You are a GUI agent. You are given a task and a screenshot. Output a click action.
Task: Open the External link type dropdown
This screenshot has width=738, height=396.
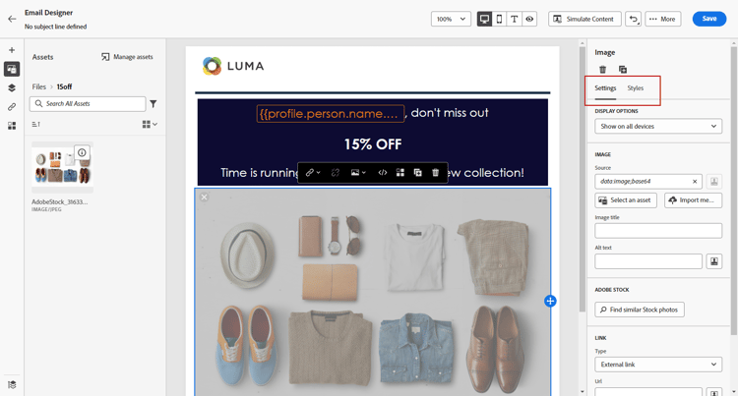click(658, 365)
